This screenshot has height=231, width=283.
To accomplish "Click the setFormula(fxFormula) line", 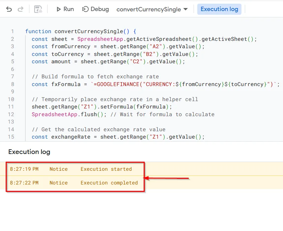I will (x=102, y=107).
